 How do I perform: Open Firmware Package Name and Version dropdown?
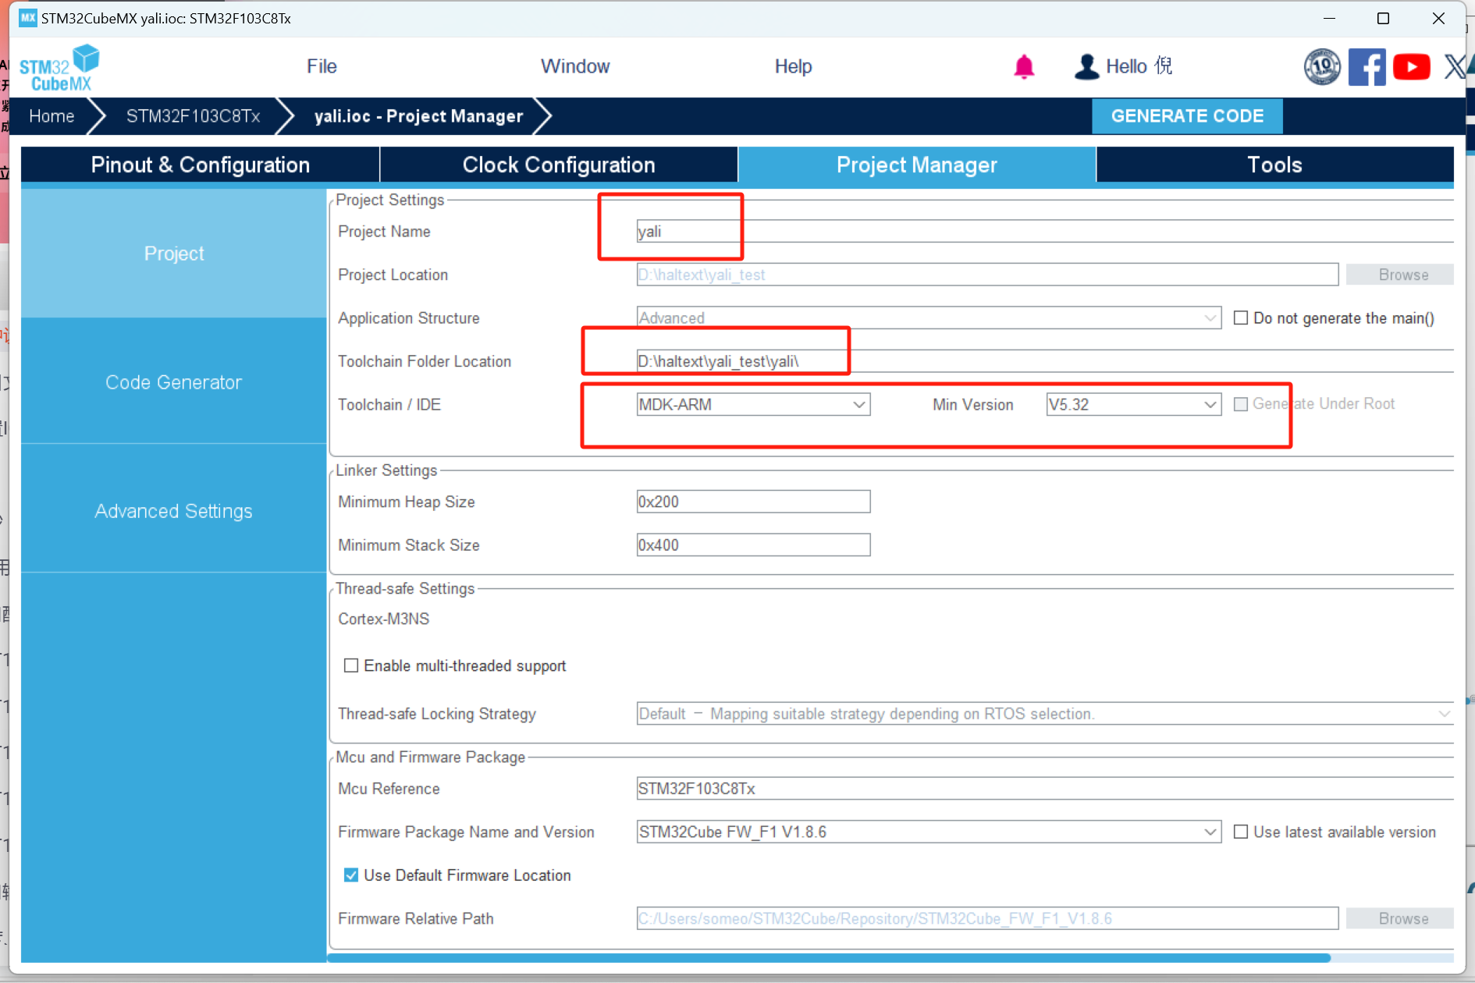click(x=929, y=832)
